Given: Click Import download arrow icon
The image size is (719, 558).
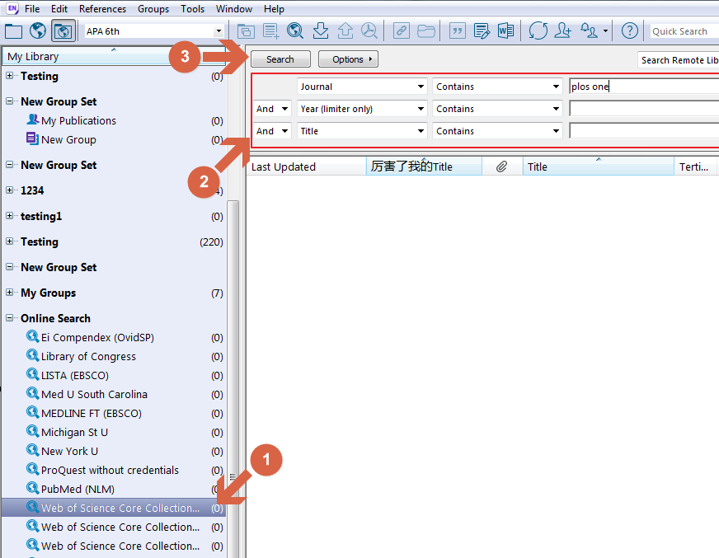Looking at the screenshot, I should (321, 31).
